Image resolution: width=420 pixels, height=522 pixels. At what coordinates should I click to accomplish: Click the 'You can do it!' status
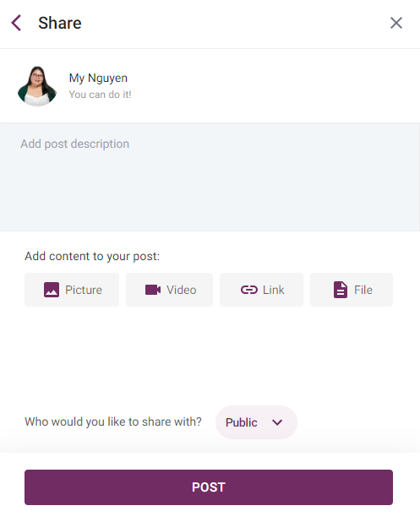(100, 95)
